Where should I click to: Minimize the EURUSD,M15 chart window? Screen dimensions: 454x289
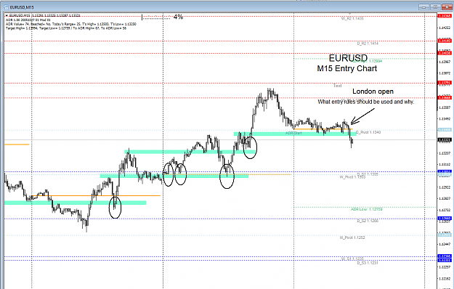[423, 7]
